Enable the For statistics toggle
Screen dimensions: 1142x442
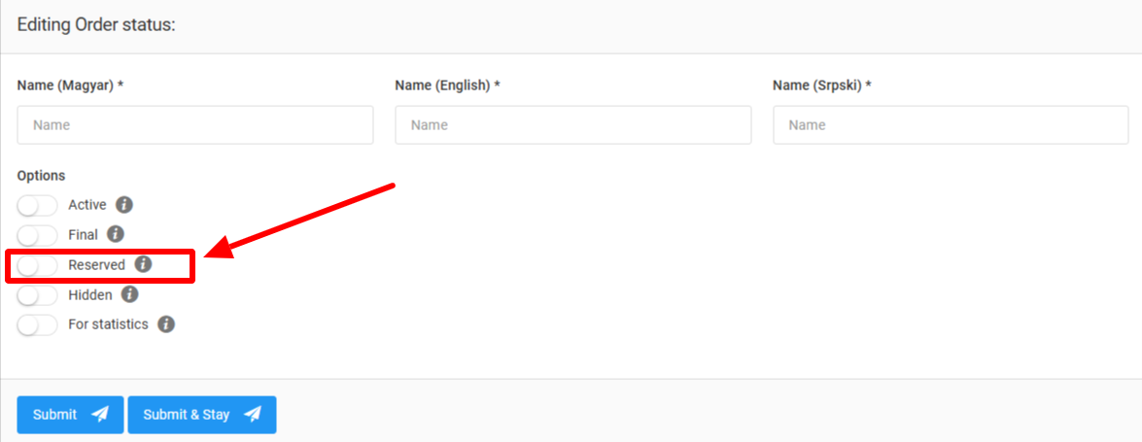[37, 325]
